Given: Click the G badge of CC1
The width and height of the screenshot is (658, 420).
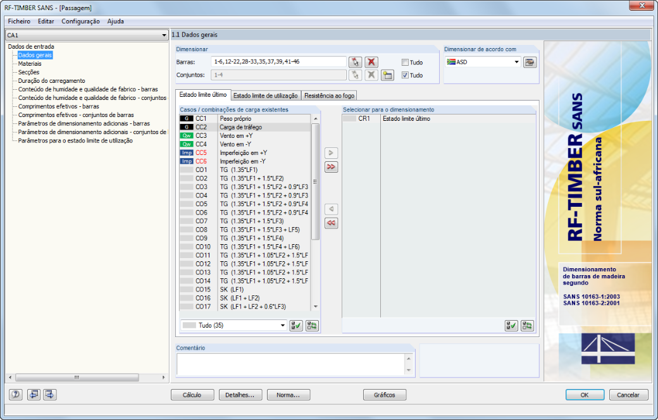Looking at the screenshot, I should coord(187,119).
